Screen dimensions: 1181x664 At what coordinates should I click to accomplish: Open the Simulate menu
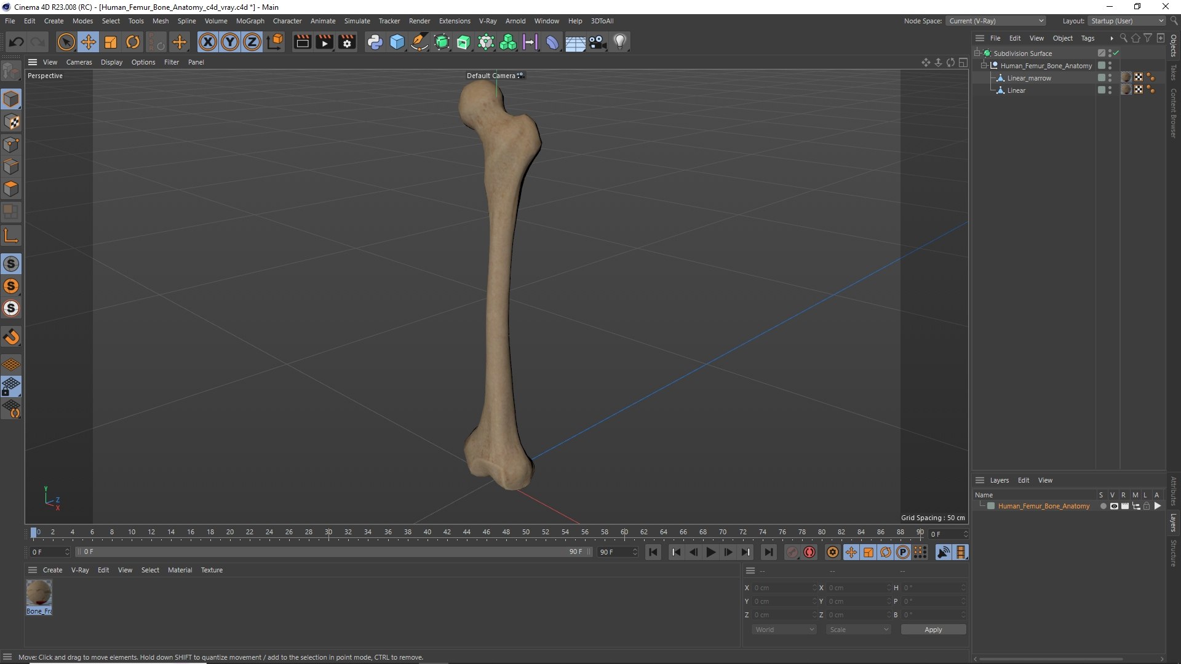point(357,21)
